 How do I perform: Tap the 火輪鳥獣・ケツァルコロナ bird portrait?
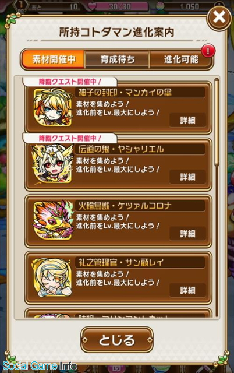[52, 221]
